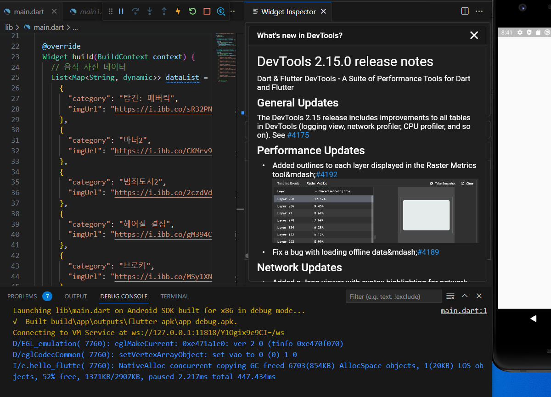
Task: Close the main.dart editor tab
Action: tap(54, 11)
